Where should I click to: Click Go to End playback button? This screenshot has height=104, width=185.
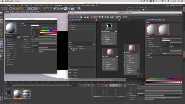(x=98, y=85)
